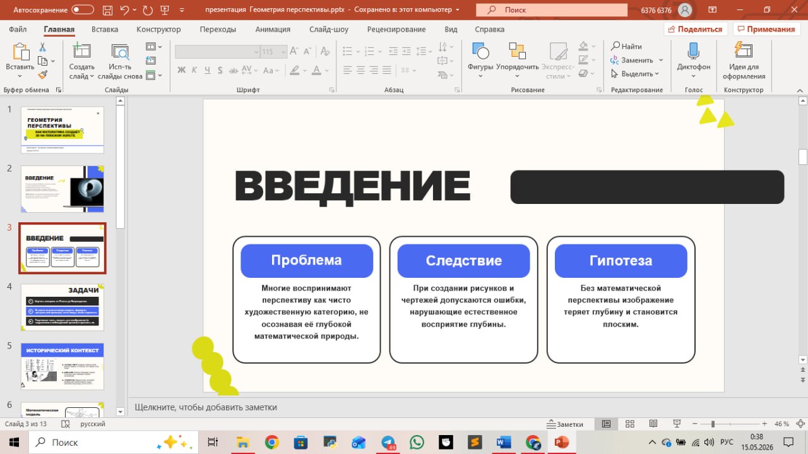Click the zoom slider handle

[713, 424]
